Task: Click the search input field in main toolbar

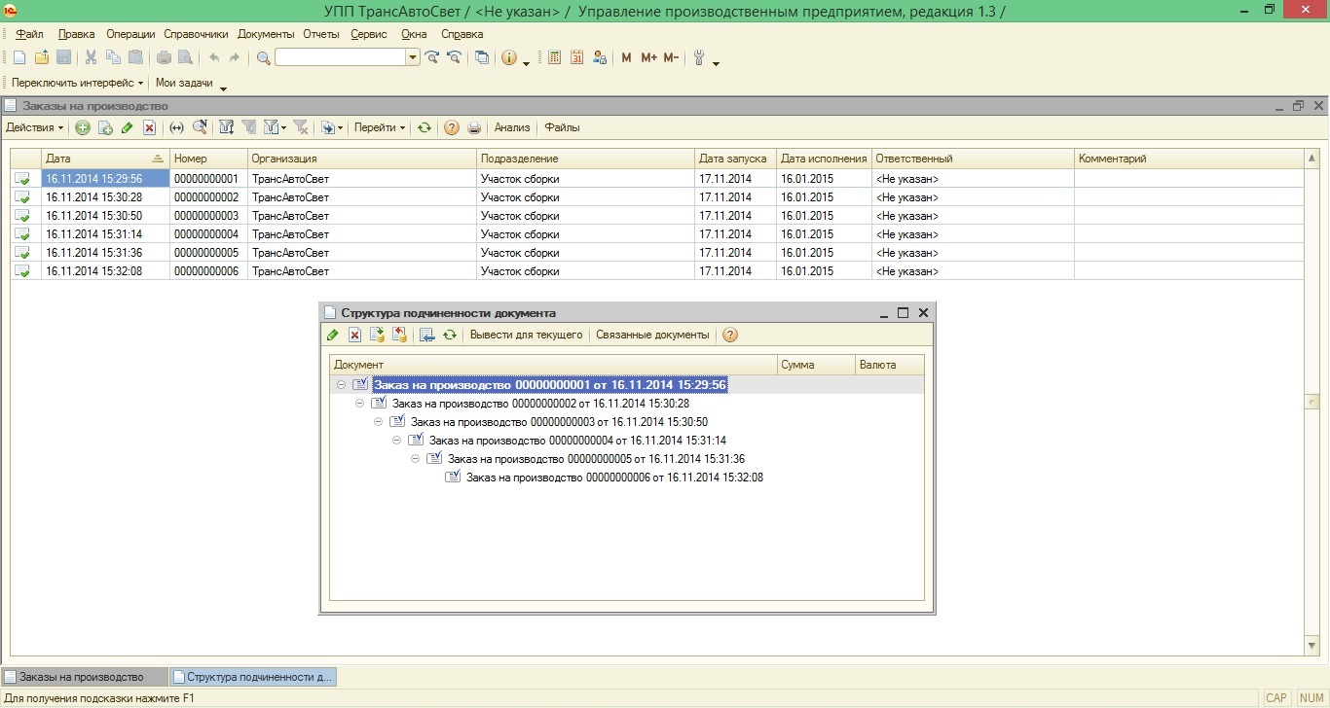Action: tap(340, 58)
